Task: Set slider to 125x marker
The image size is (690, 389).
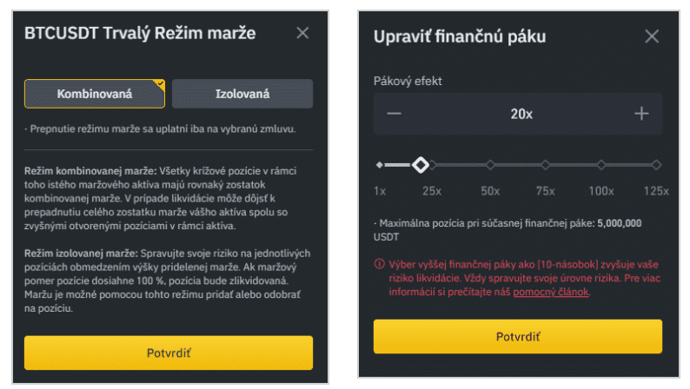Action: 656,164
